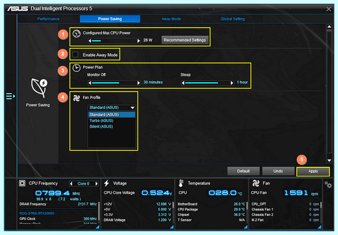Image resolution: width=338 pixels, height=235 pixels.
Task: Click the Fan panel fan icon
Action: tap(256, 183)
